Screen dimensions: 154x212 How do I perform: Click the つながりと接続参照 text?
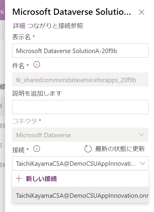pyautogui.click(x=55, y=26)
